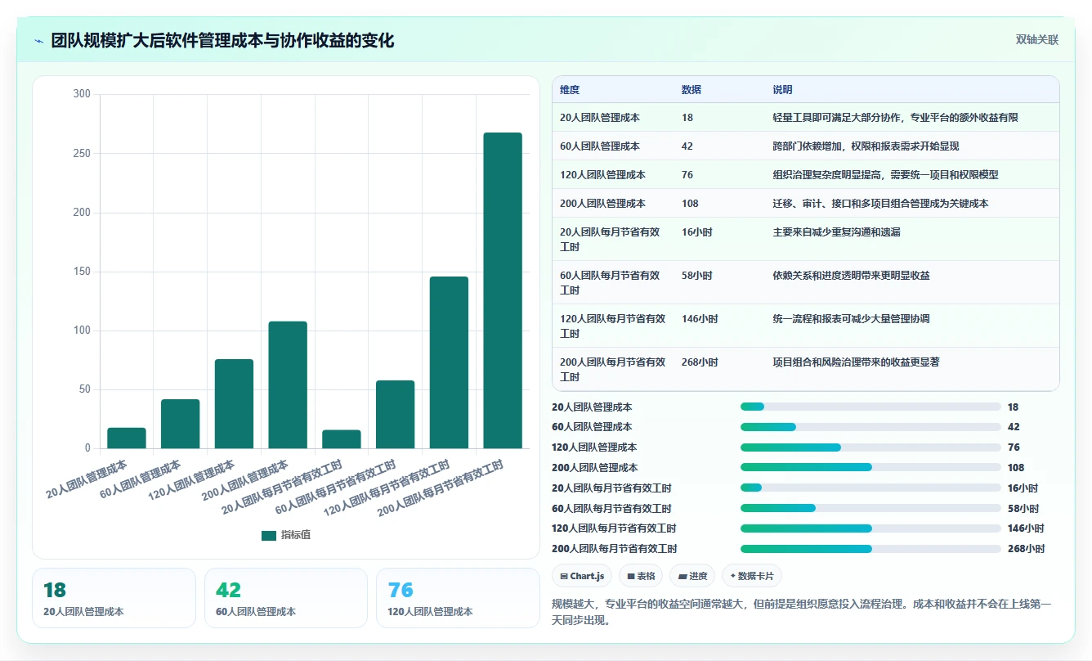1092x661 pixels.
Task: Click description 统一流程和报表可减少大量管理协调
Action: (x=851, y=319)
